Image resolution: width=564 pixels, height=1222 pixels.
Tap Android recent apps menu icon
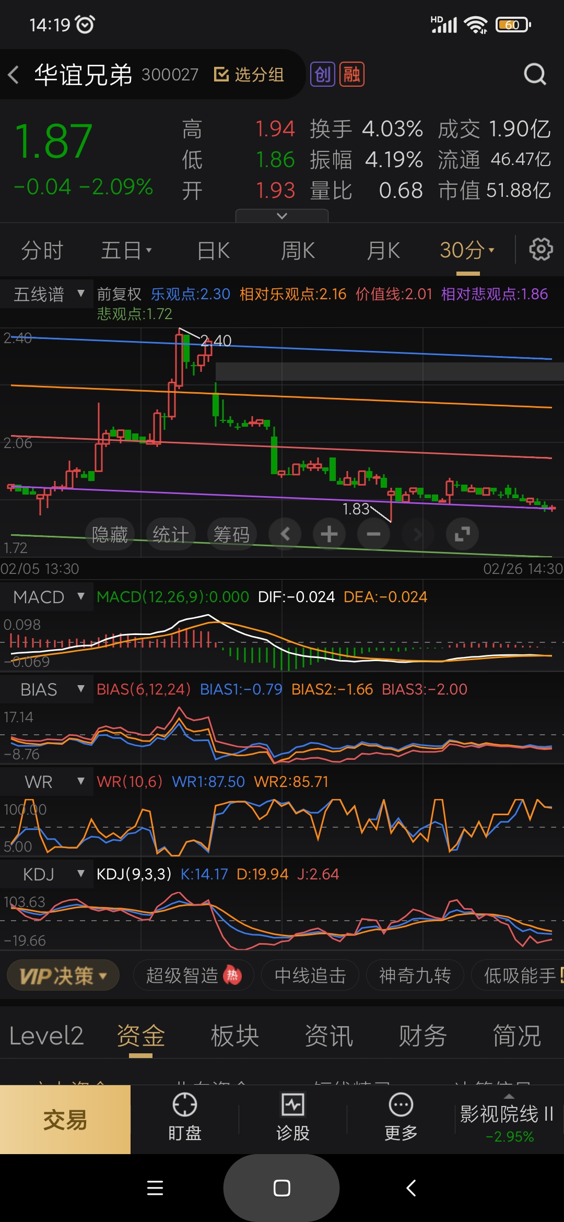click(155, 1188)
